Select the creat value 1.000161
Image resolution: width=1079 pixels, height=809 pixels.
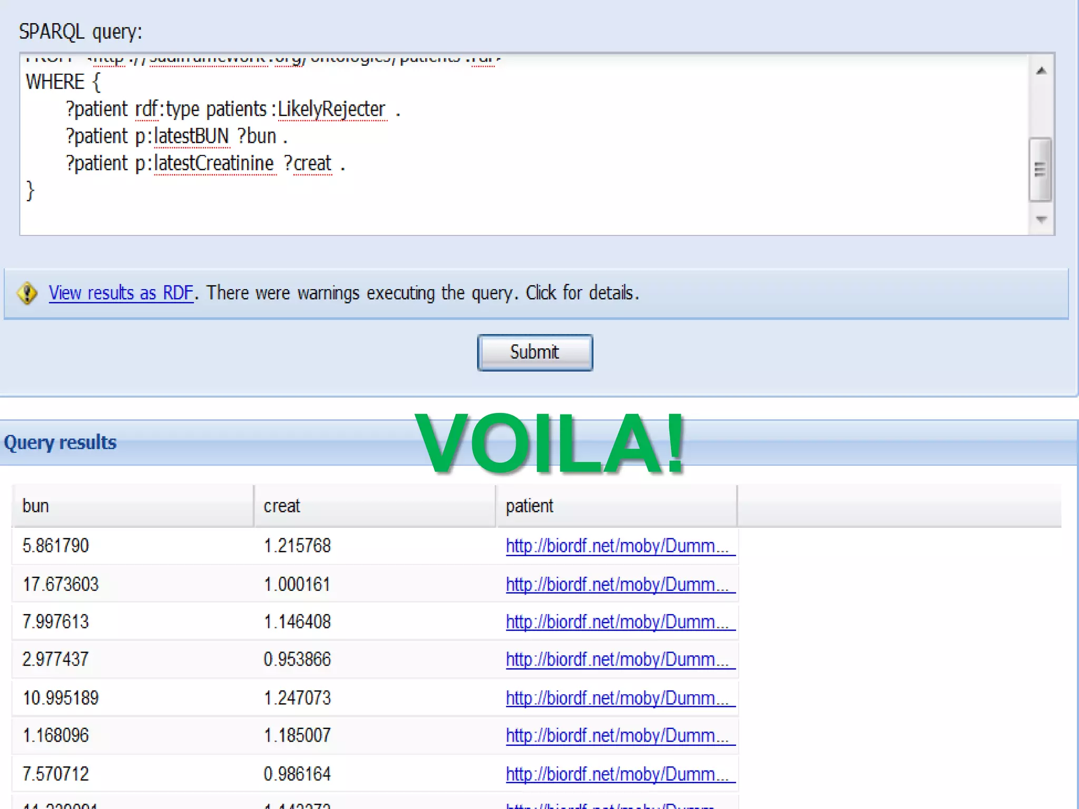[x=297, y=584]
